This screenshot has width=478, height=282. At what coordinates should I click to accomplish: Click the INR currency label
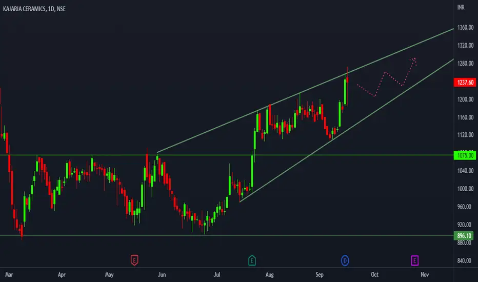tap(461, 7)
